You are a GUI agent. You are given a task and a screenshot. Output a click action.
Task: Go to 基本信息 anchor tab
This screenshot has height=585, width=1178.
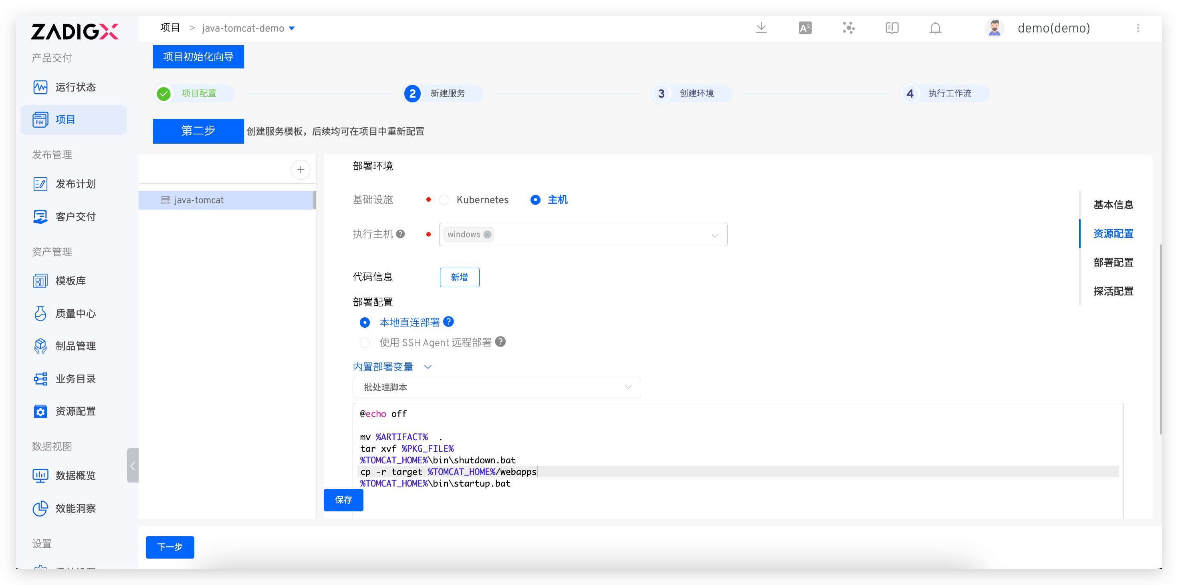(1113, 205)
